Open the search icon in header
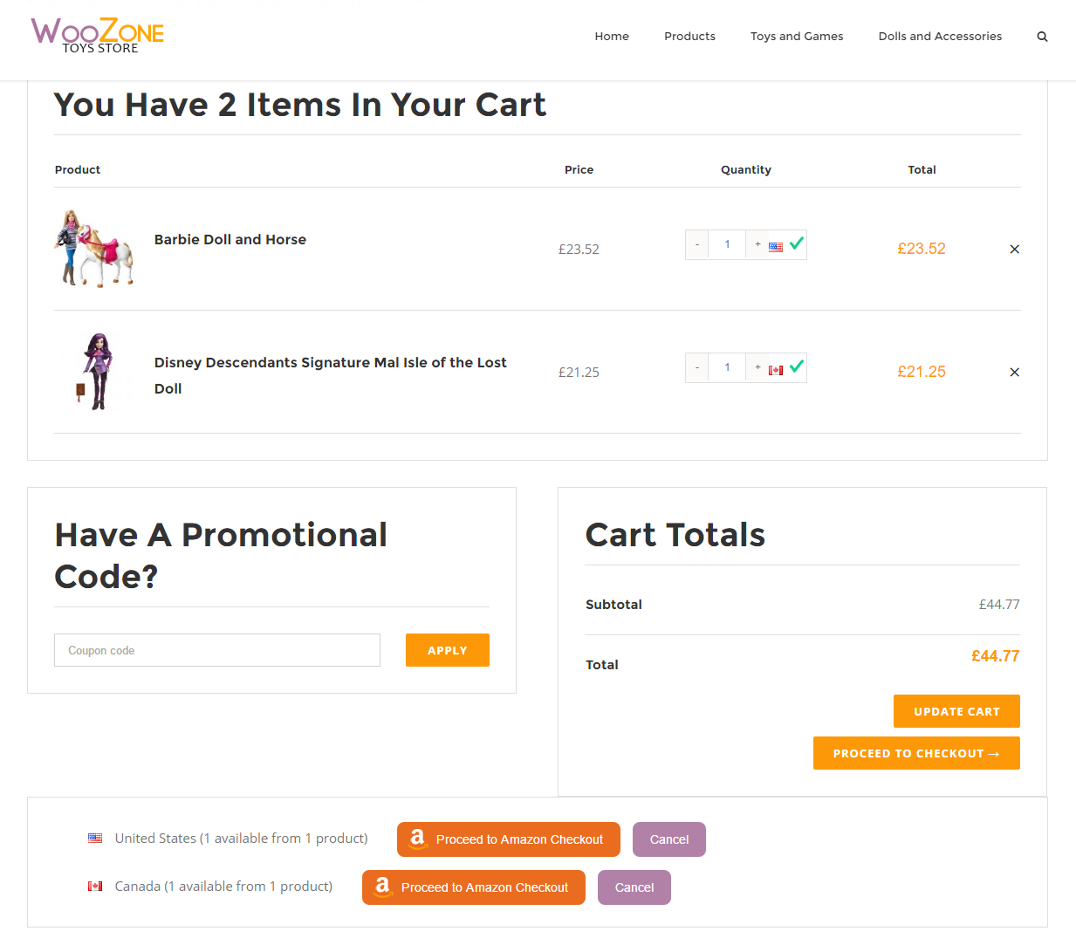The height and width of the screenshot is (952, 1076). point(1042,37)
